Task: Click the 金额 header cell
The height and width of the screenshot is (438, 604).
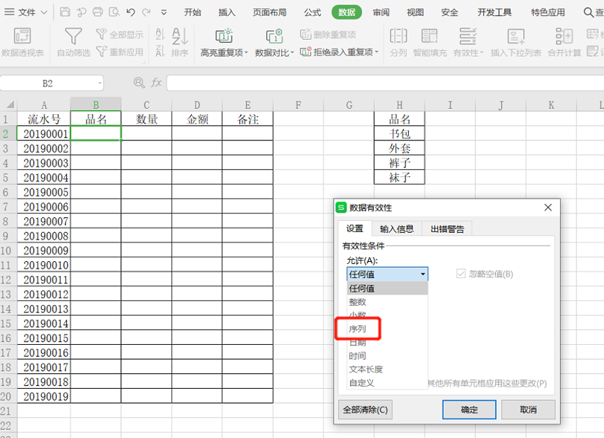Action: click(x=197, y=119)
